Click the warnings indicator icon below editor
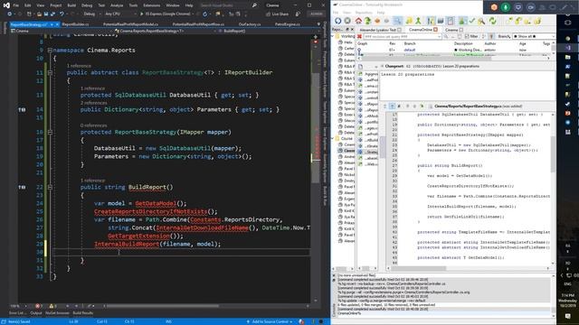This screenshot has width=579, height=325. point(52,306)
